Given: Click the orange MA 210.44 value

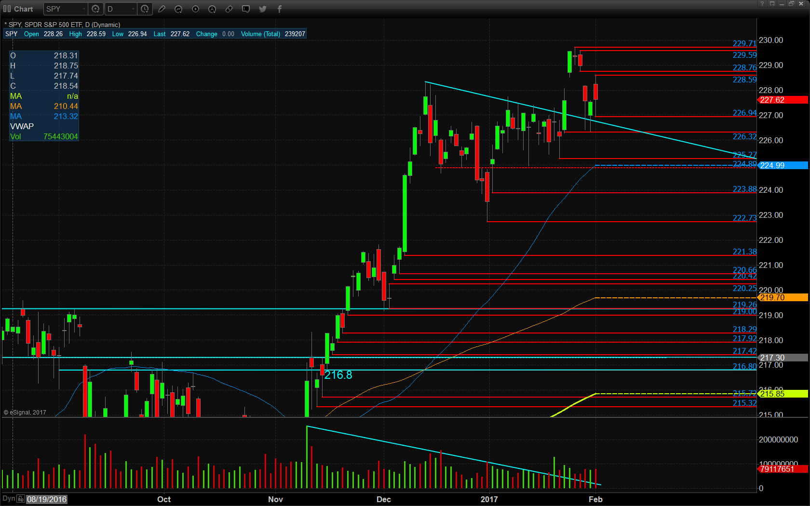Looking at the screenshot, I should [x=66, y=106].
